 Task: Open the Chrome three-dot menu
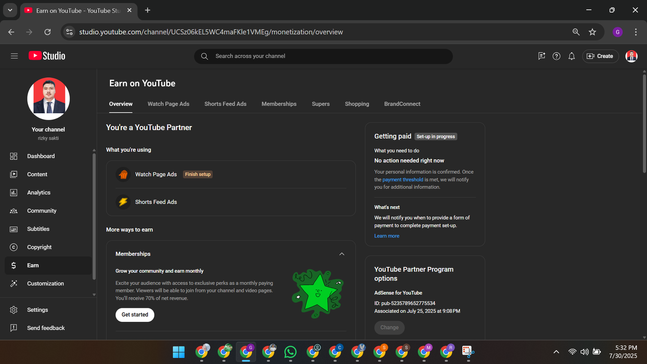(x=636, y=32)
